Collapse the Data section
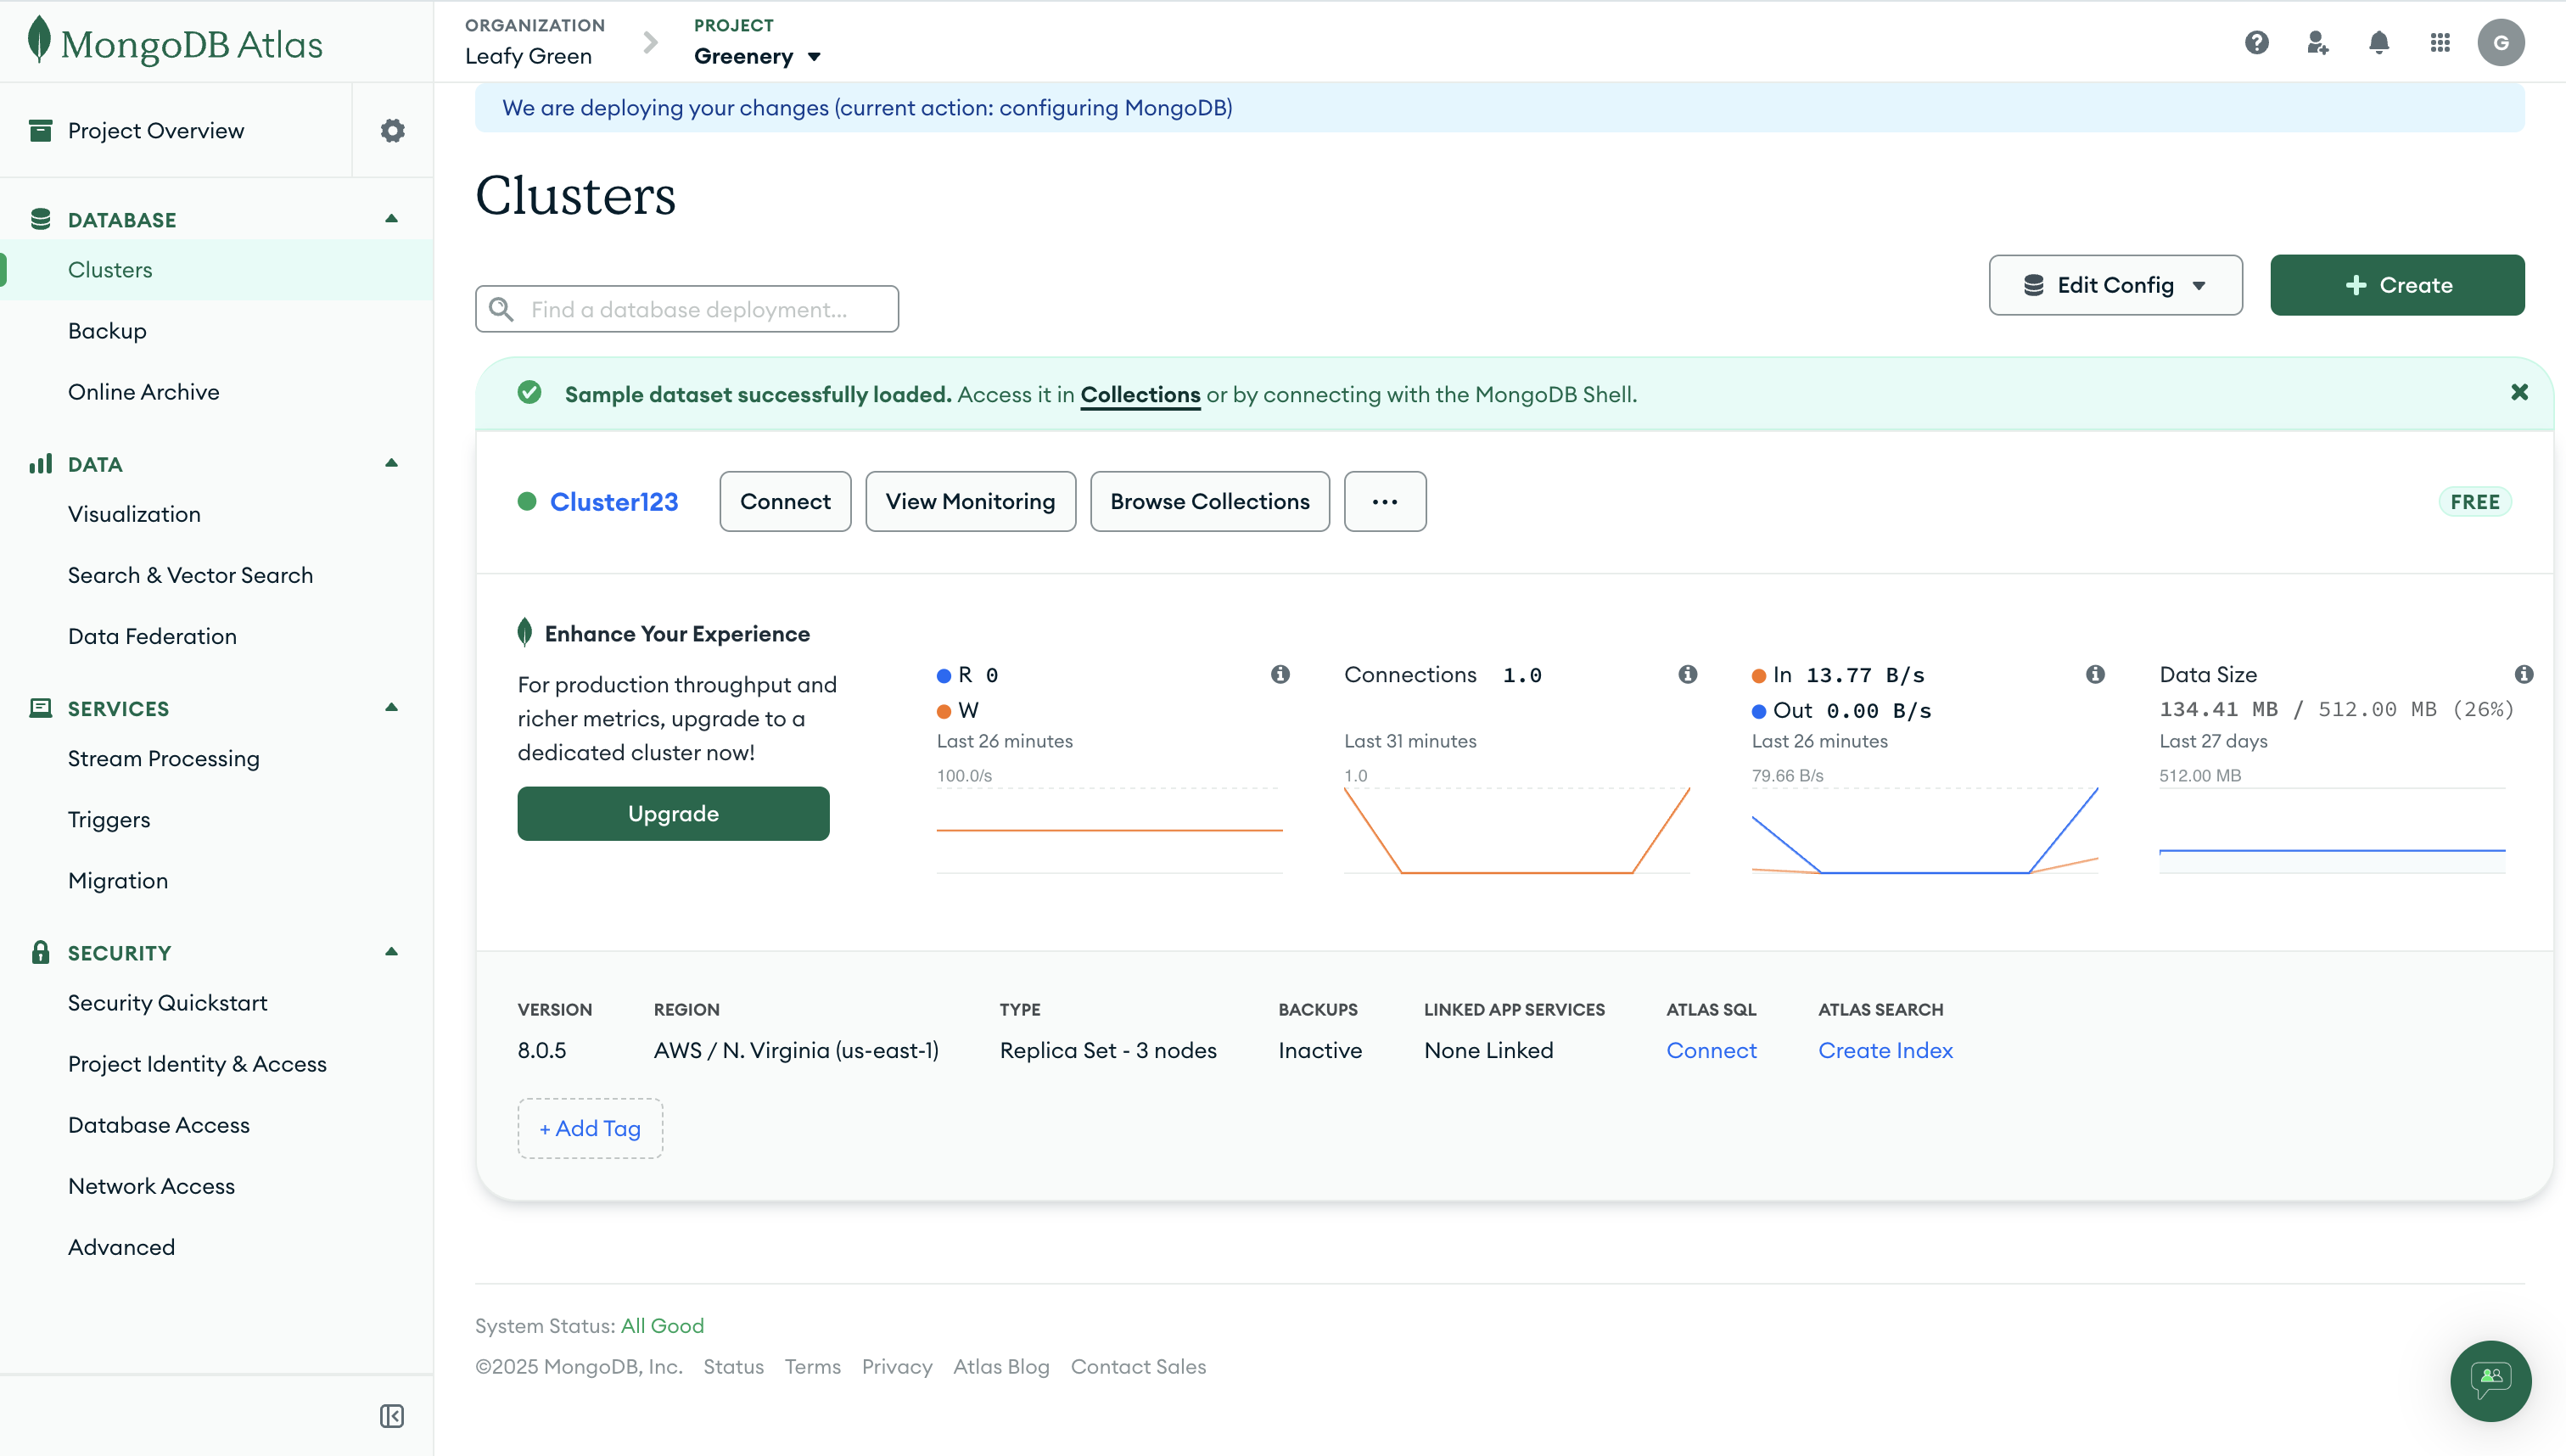 coord(392,463)
